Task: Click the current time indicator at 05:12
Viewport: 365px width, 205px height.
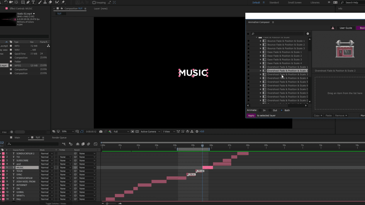Action: click(202, 145)
